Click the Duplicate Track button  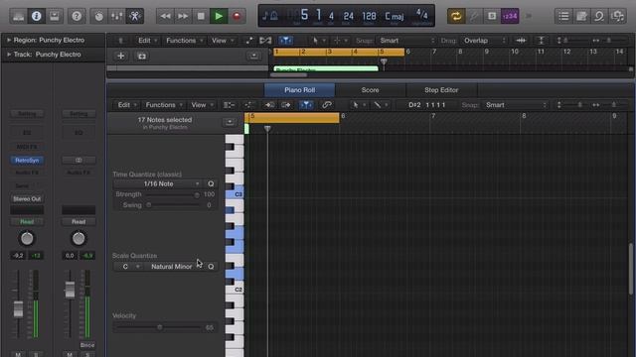tap(141, 56)
